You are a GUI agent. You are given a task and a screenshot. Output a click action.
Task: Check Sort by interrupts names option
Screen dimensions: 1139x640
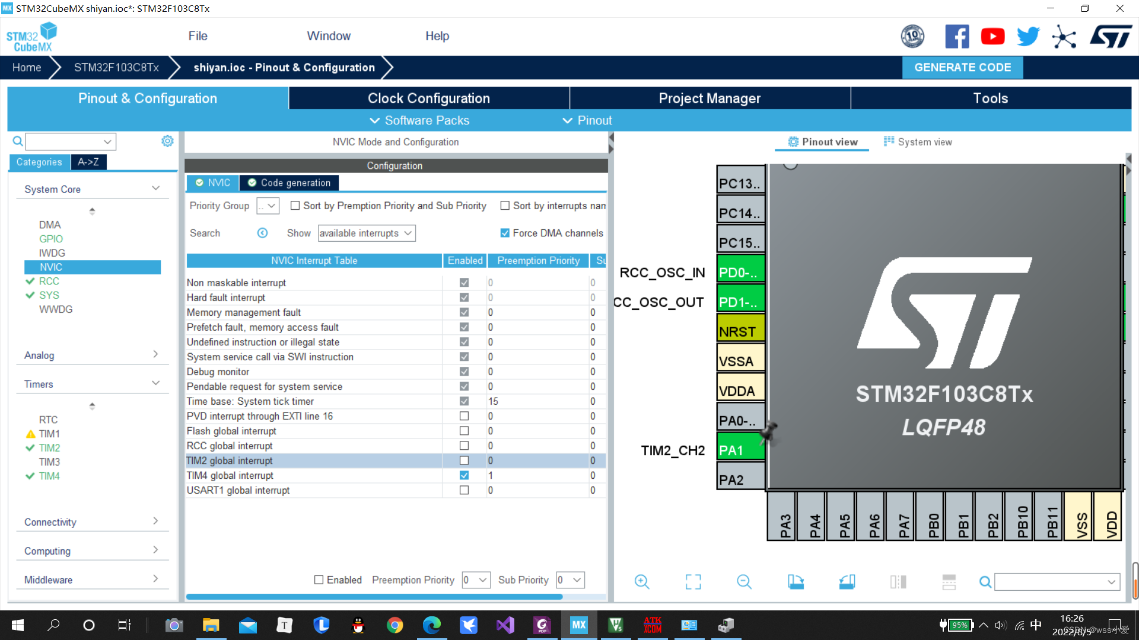click(505, 206)
